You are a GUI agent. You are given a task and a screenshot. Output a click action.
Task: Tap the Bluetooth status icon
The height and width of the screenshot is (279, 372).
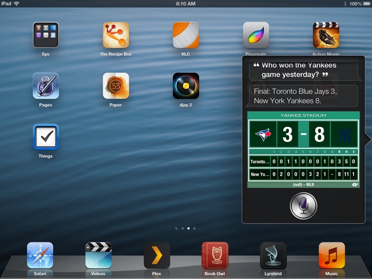(345, 4)
